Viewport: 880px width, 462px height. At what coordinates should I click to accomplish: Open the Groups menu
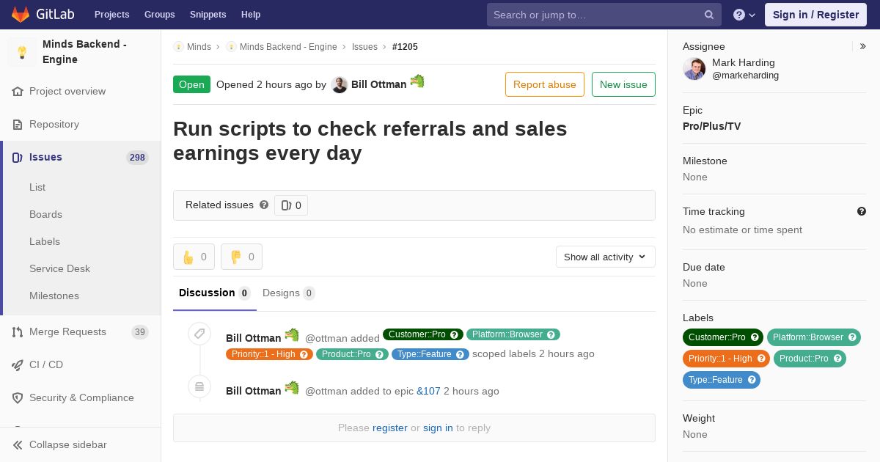point(159,15)
